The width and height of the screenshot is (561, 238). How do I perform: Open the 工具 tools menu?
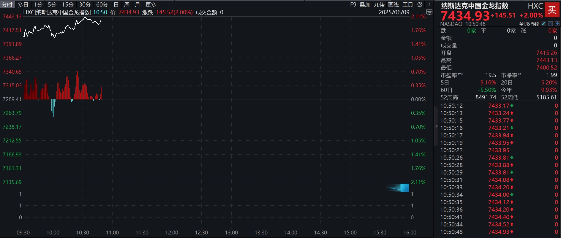pyautogui.click(x=408, y=4)
